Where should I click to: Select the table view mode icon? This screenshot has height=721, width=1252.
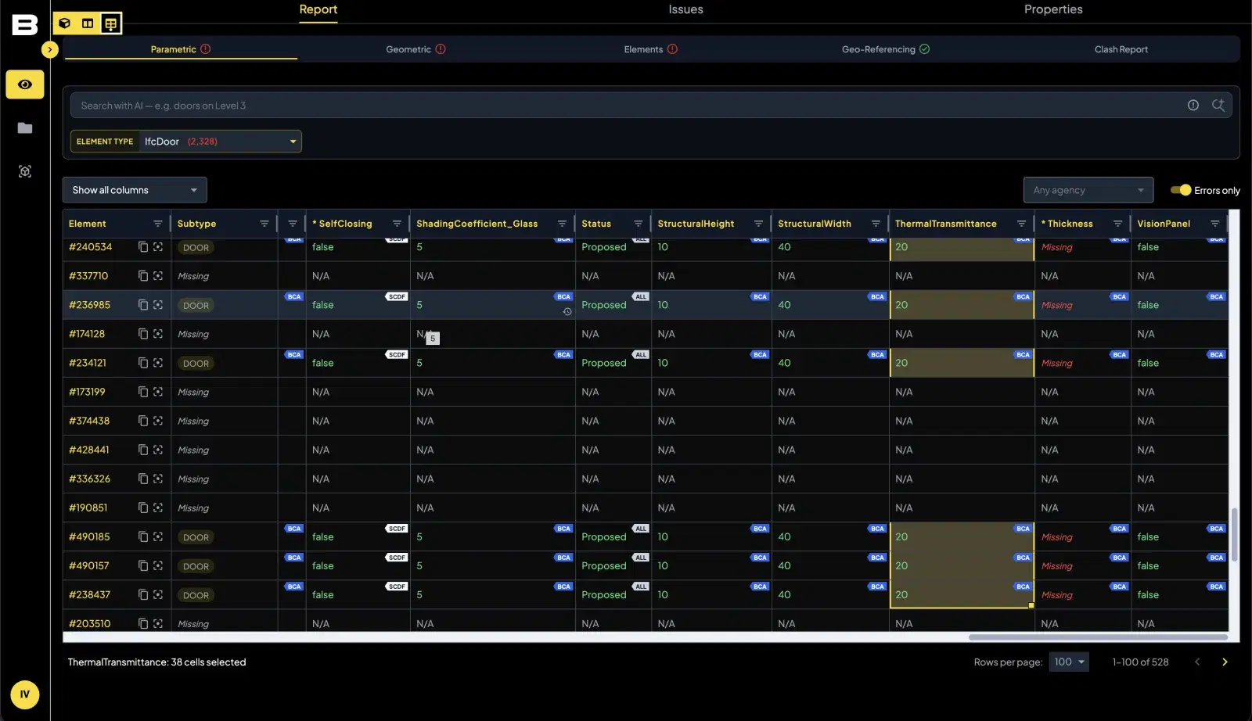pos(111,23)
